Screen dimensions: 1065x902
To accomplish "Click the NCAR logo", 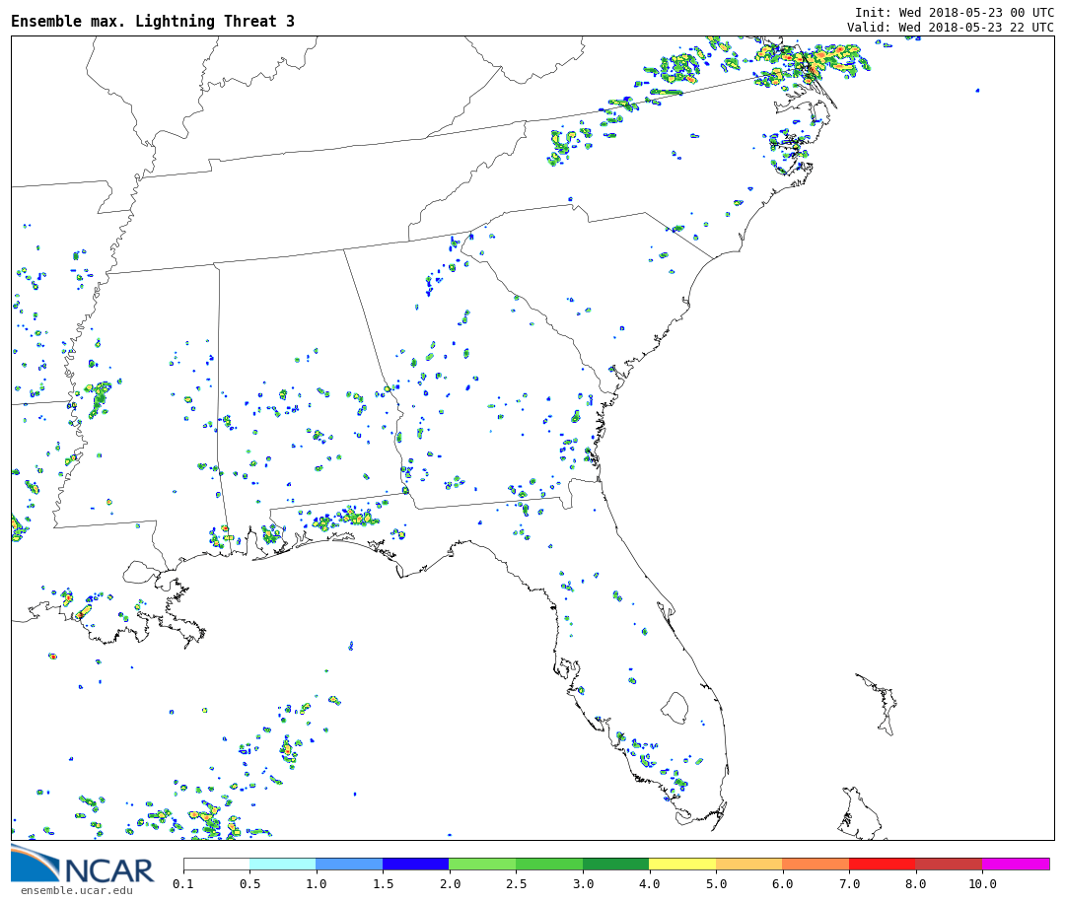I will coord(83,866).
